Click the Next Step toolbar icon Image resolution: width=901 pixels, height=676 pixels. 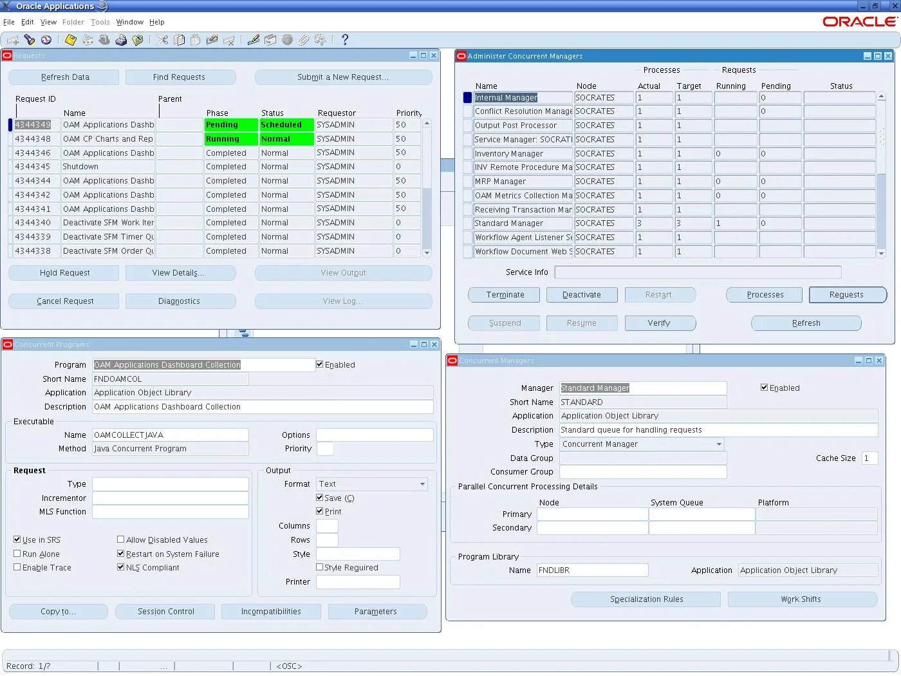coord(88,40)
